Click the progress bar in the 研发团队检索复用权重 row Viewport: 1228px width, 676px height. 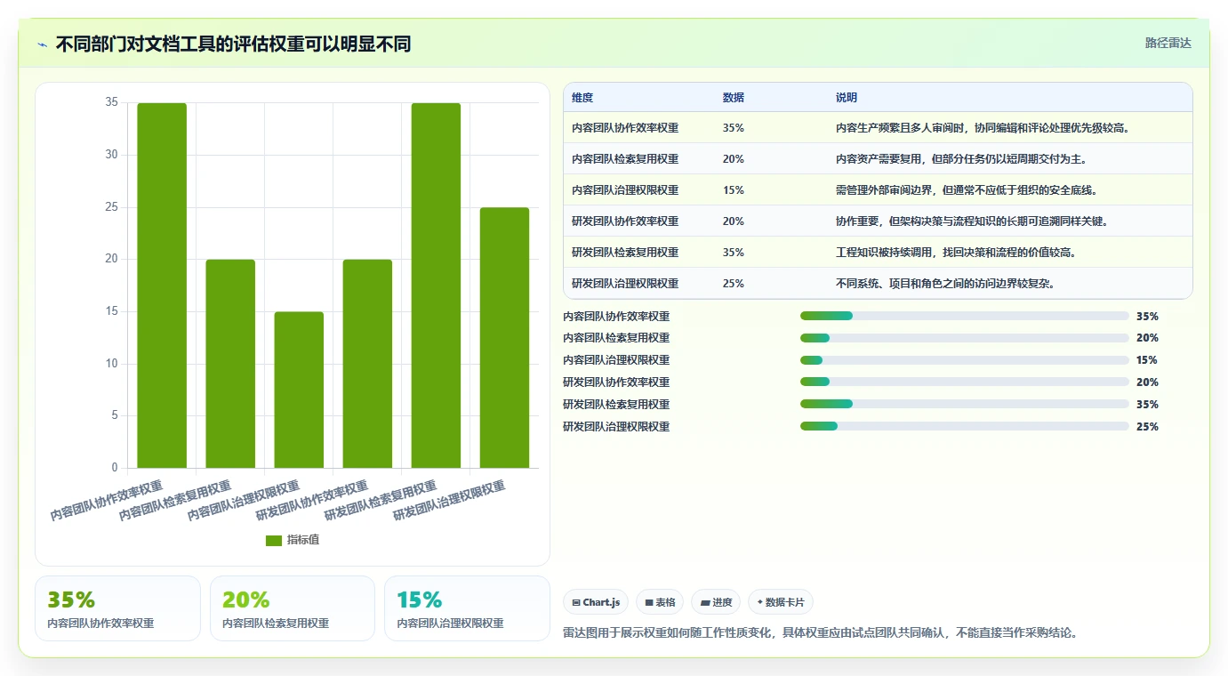(965, 405)
